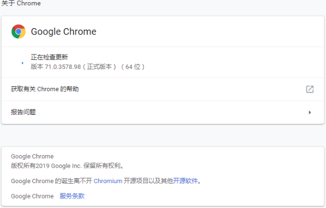Expand the 报告问题 arrow
Screen dimensions: 326x208
point(310,113)
